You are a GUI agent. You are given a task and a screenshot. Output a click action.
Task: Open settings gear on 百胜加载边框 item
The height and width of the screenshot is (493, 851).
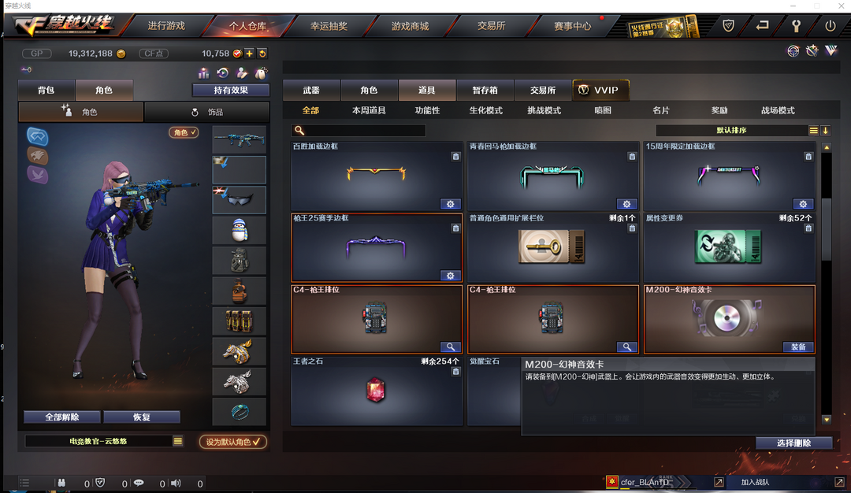coord(450,204)
